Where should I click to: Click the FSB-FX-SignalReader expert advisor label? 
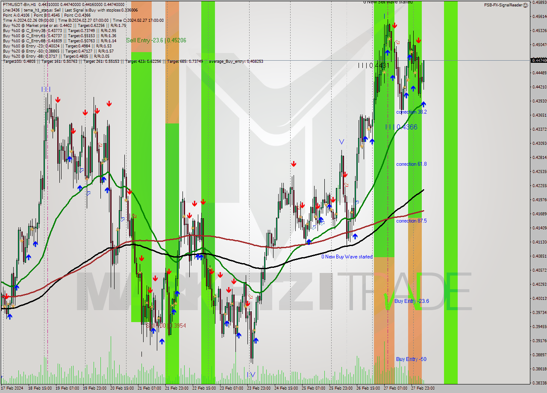tap(503, 5)
